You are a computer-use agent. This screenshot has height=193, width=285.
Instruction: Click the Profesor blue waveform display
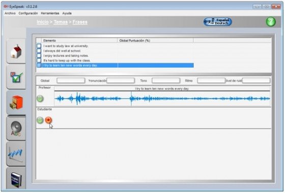coord(162,99)
